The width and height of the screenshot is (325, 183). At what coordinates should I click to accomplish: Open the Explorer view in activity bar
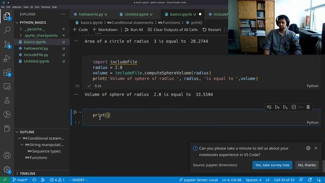[7, 16]
